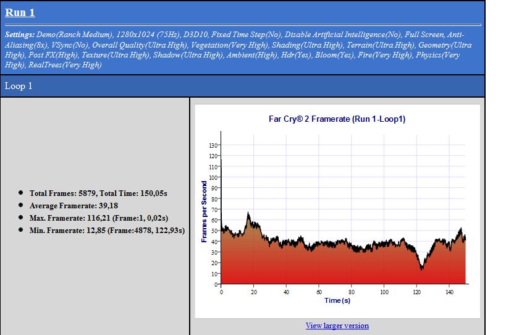
Task: Click the framerate graph thumbnail
Action: click(337, 211)
